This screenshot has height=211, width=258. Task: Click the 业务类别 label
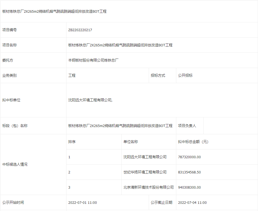10,75
